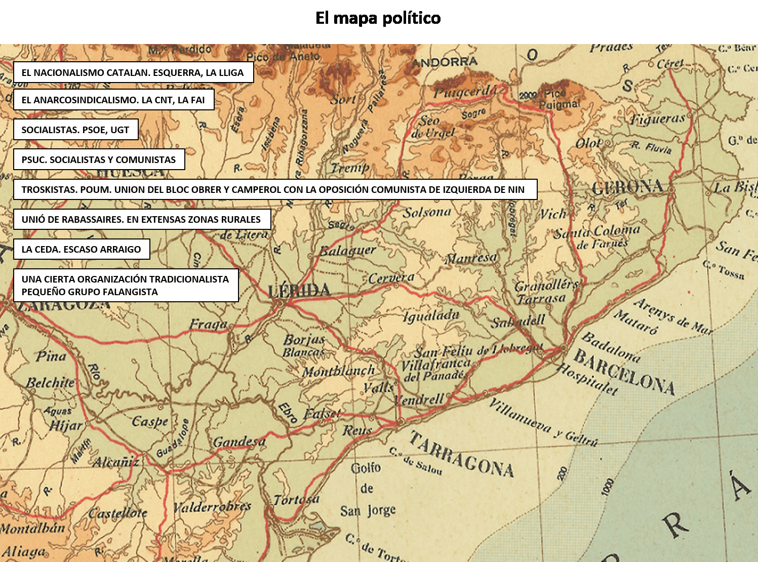The height and width of the screenshot is (562, 758).
Task: Click the BARCELONA label on the map
Action: [624, 373]
